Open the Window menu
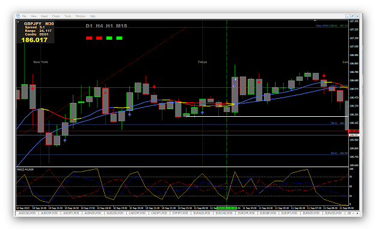376x230 pixels. 81,16
